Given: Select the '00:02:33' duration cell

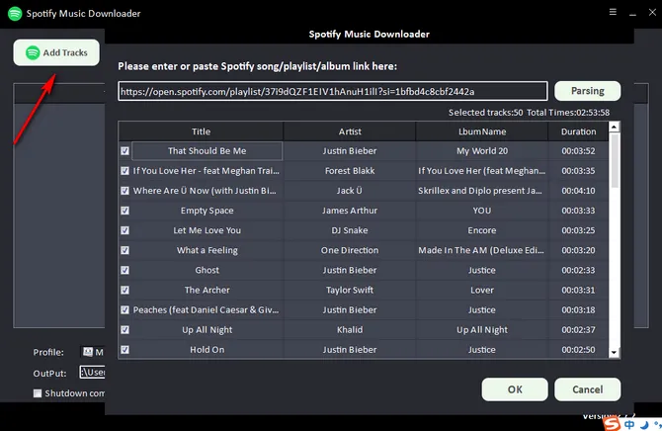Looking at the screenshot, I should pyautogui.click(x=578, y=270).
